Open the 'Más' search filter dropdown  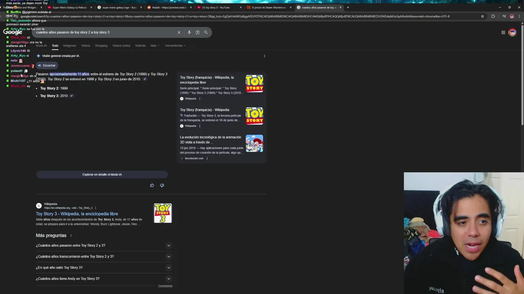coord(154,46)
